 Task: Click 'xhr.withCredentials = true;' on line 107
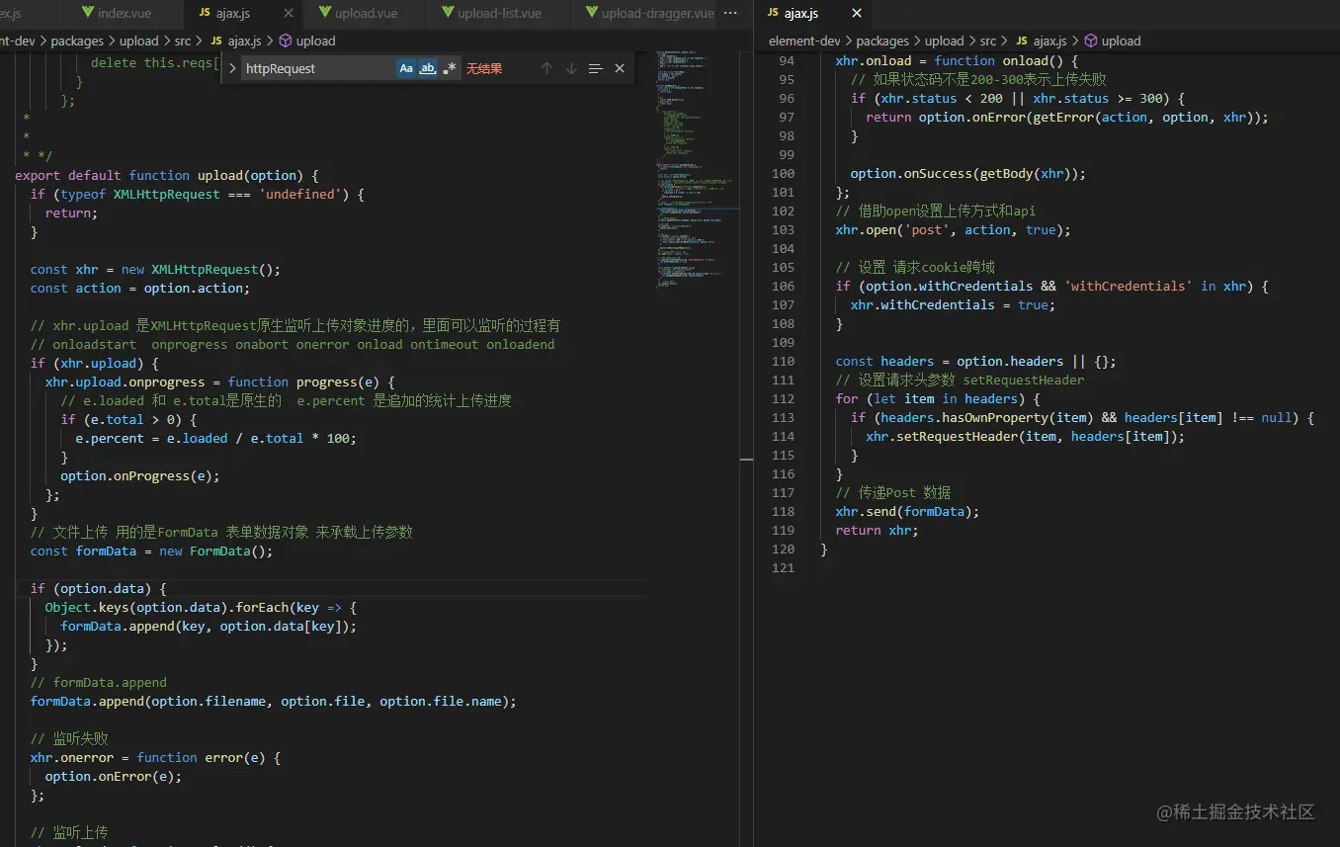pos(953,304)
